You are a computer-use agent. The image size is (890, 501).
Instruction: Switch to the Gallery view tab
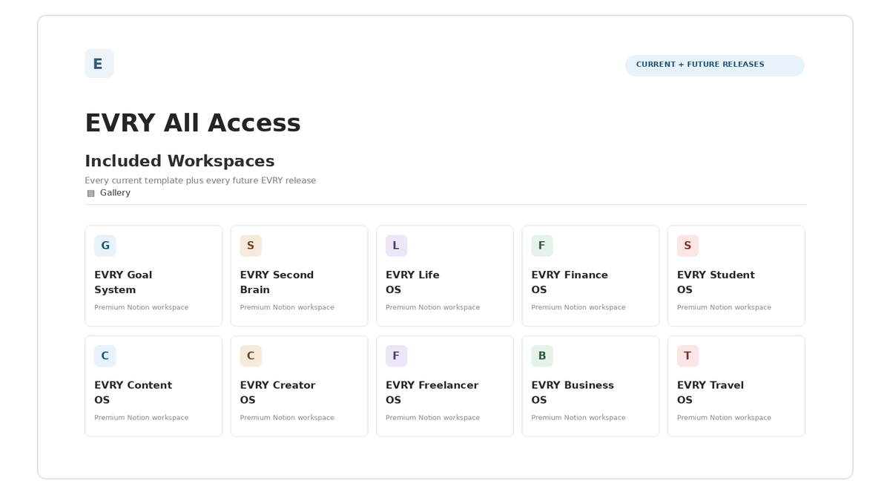(108, 193)
